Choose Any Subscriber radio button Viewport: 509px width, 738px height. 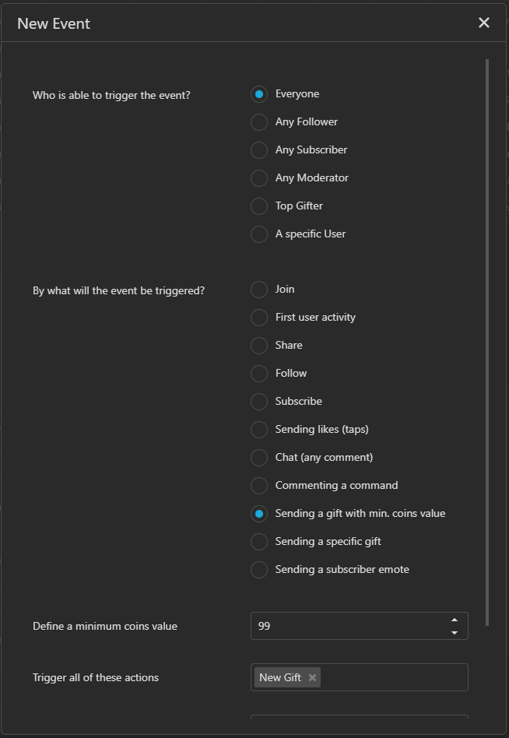[x=259, y=150]
